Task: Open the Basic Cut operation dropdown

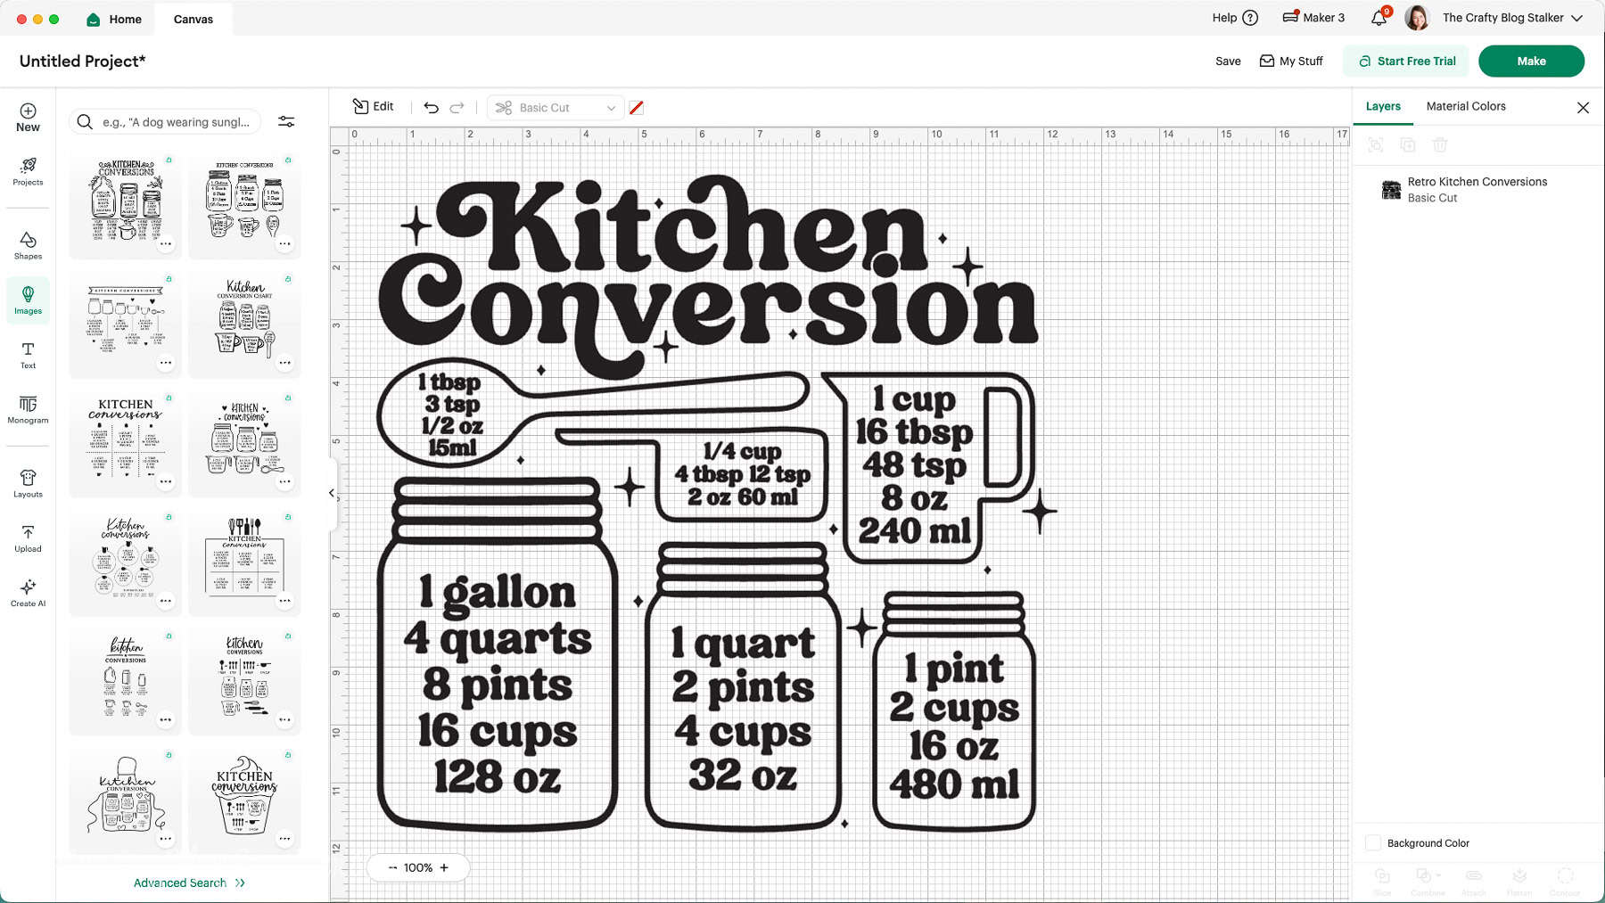Action: click(555, 107)
